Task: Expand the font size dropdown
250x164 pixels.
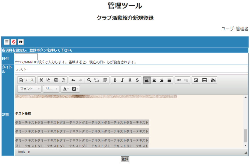Action: point(51,89)
